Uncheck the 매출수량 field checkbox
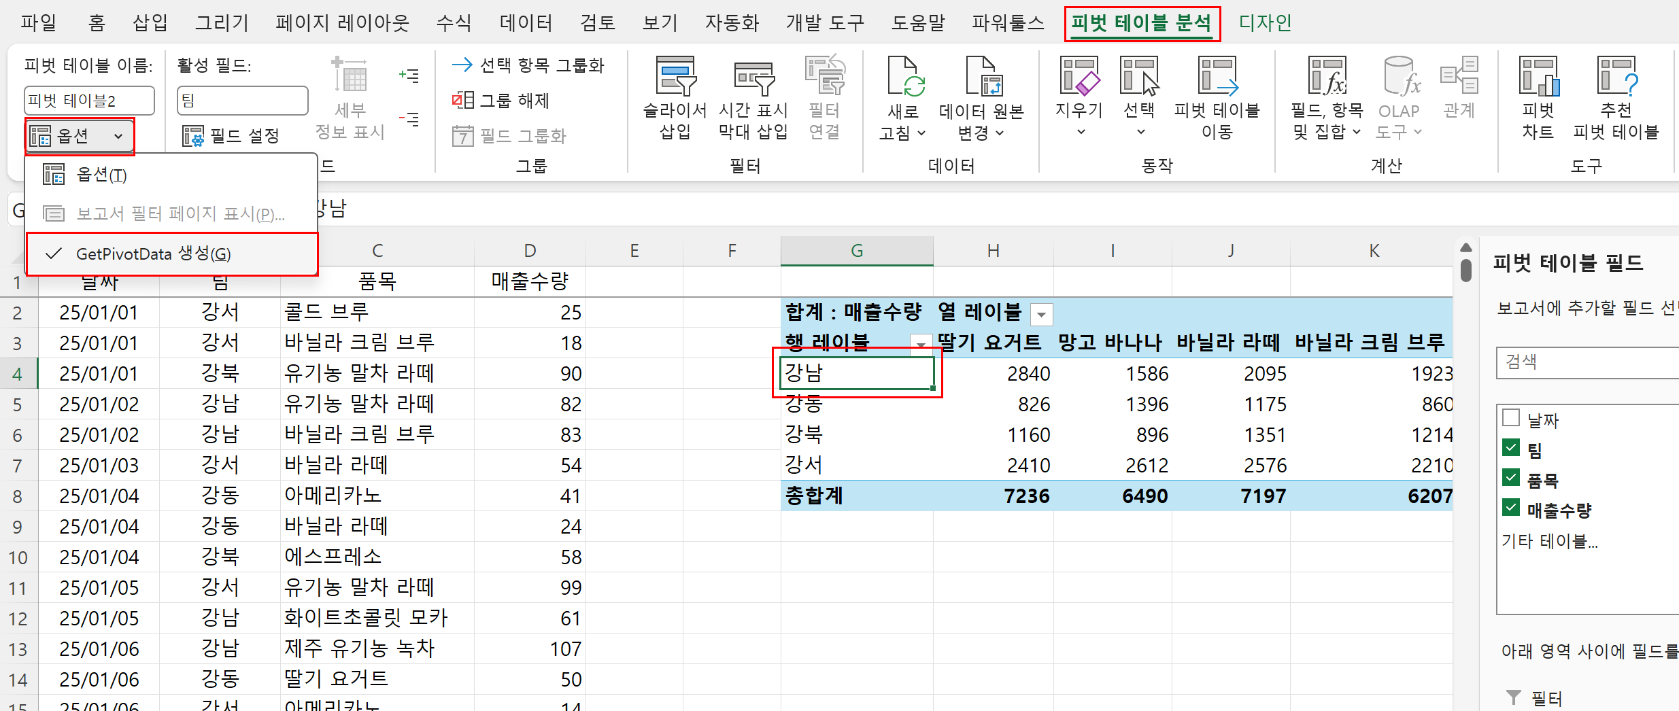 point(1511,508)
